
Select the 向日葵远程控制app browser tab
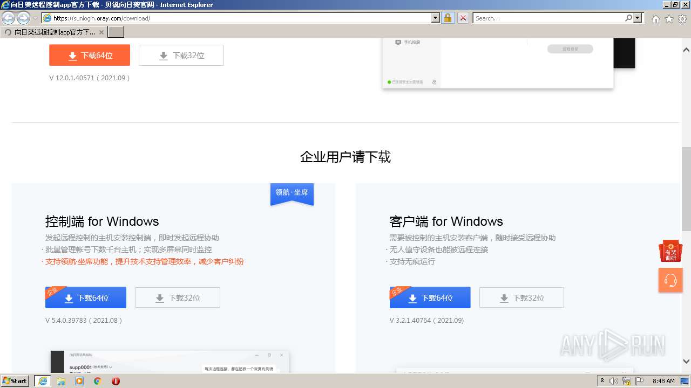pyautogui.click(x=53, y=32)
